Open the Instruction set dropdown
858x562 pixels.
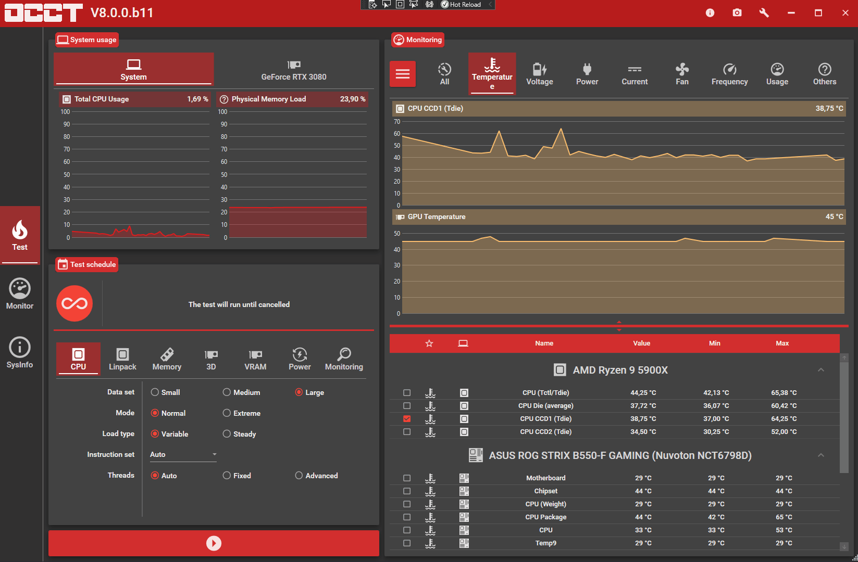point(183,455)
